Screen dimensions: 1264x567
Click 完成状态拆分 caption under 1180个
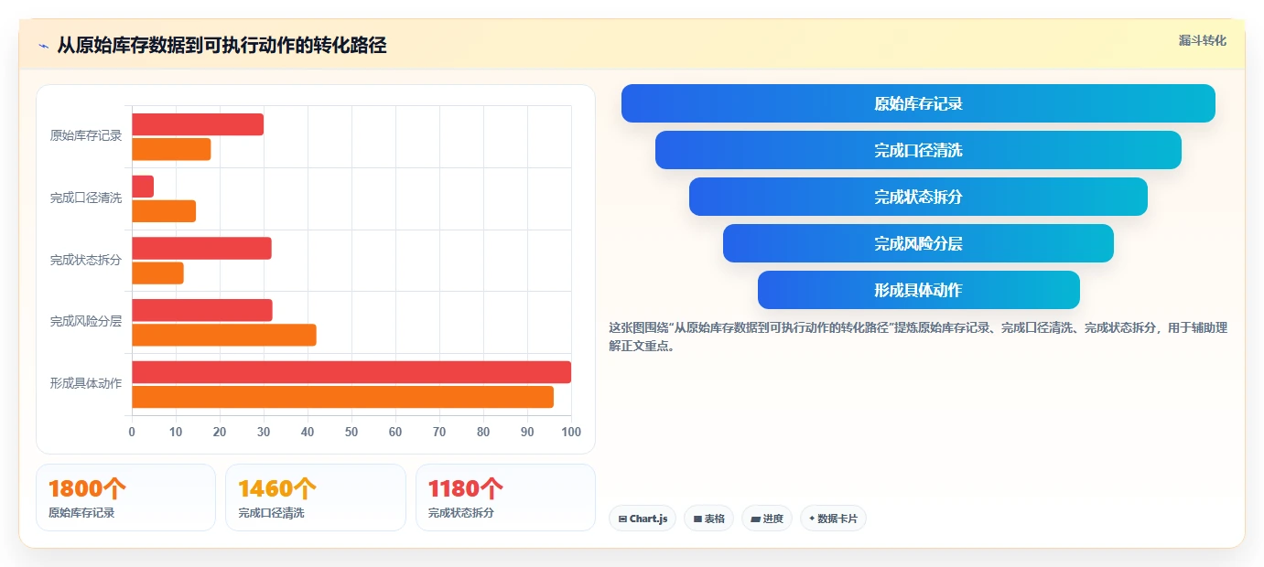[x=461, y=513]
